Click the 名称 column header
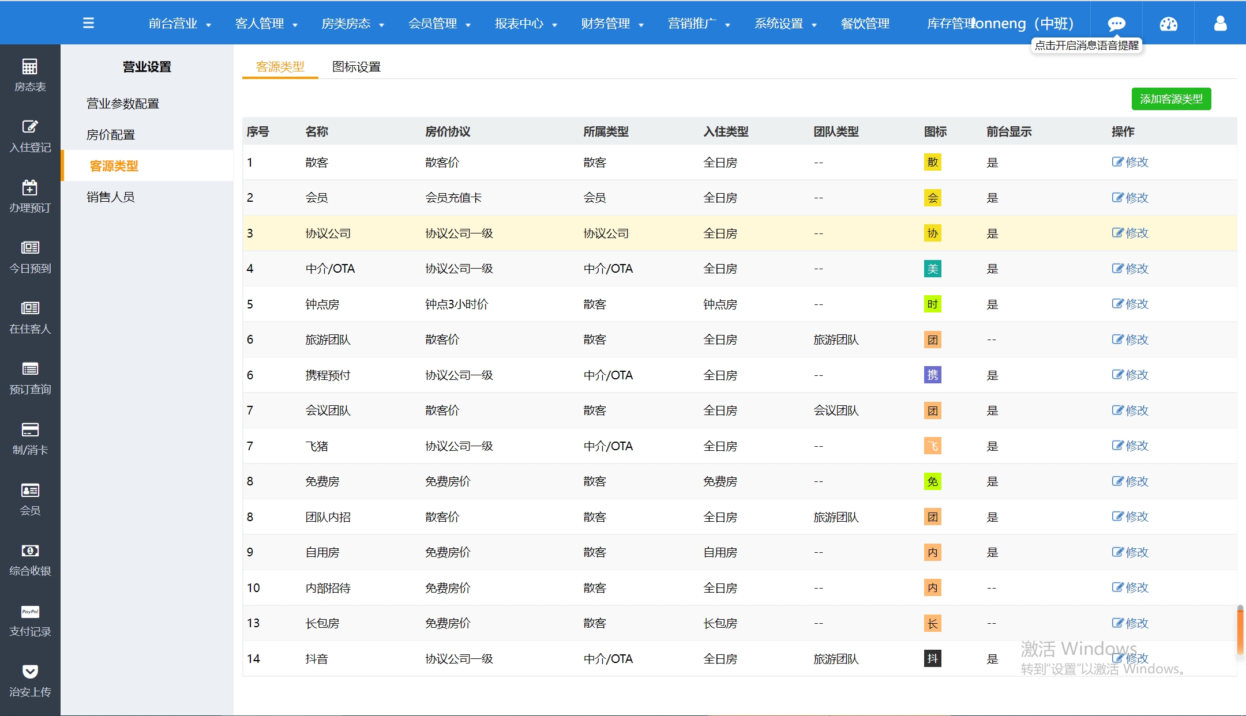 pos(317,131)
